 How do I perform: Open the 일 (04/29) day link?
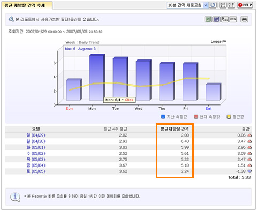[x=36, y=135]
